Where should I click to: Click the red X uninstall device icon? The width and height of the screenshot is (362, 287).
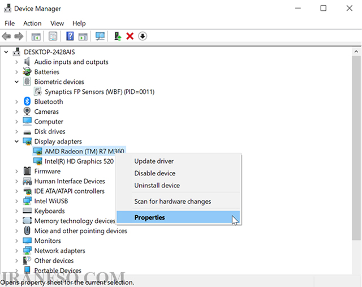[130, 36]
